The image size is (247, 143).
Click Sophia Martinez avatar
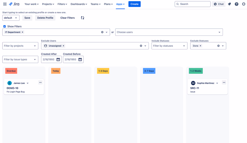coord(193,83)
